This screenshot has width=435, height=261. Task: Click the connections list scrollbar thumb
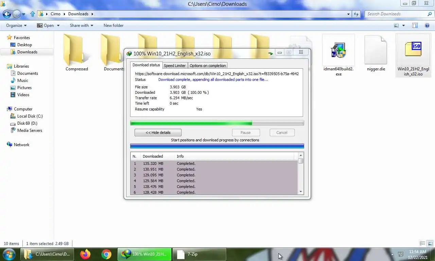tap(300, 161)
